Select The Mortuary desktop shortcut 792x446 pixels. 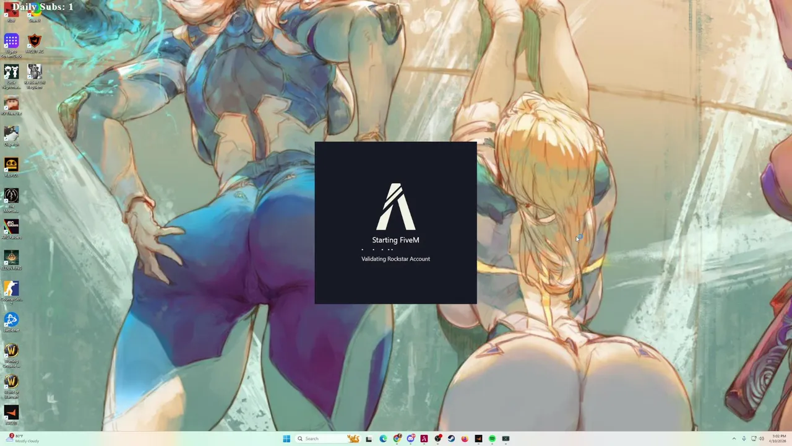pyautogui.click(x=11, y=201)
